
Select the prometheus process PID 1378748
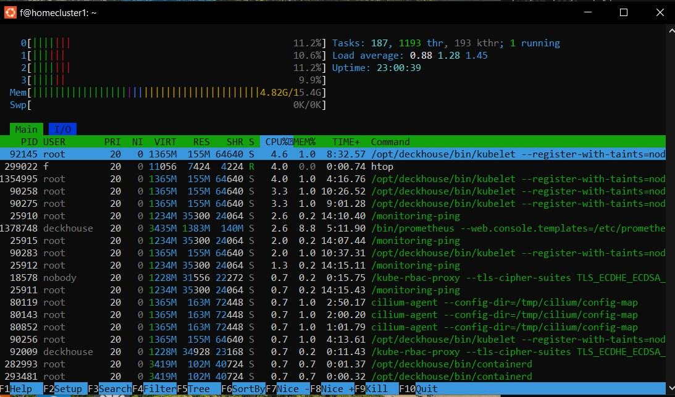pos(333,228)
